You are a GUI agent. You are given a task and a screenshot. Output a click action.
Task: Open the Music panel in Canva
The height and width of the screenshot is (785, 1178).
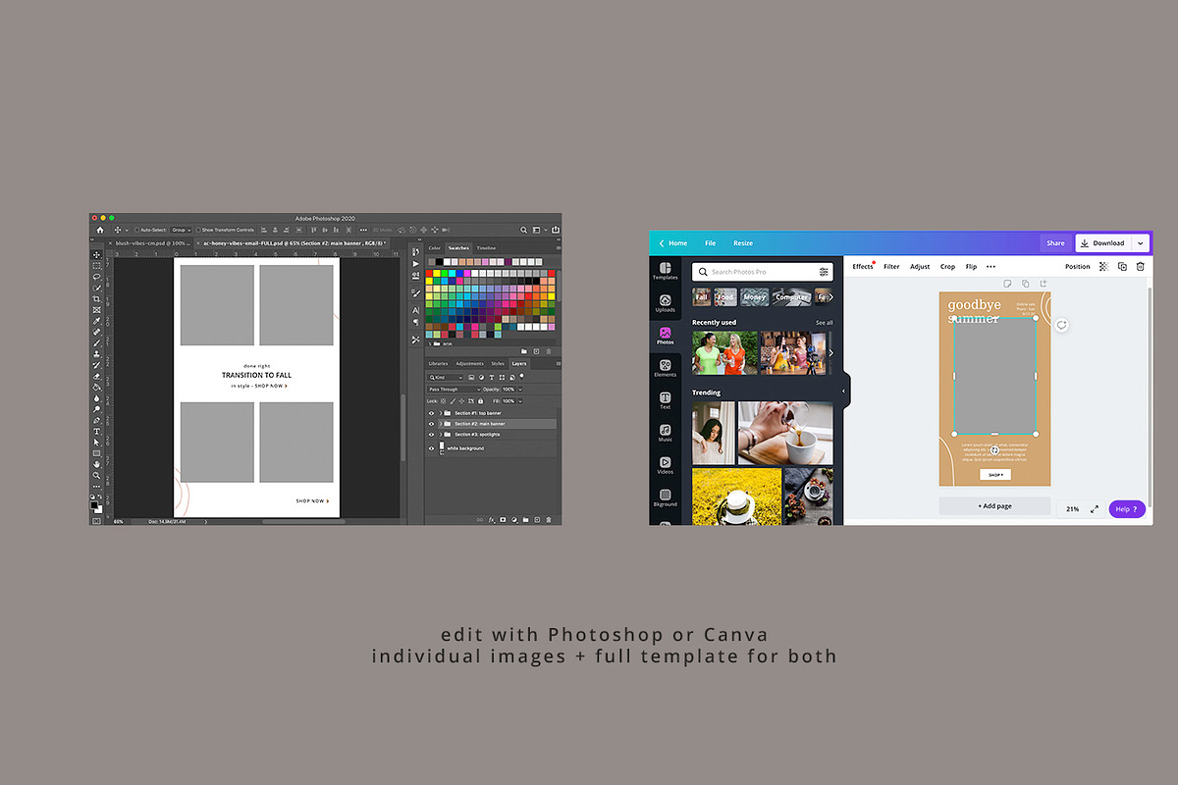pos(666,433)
